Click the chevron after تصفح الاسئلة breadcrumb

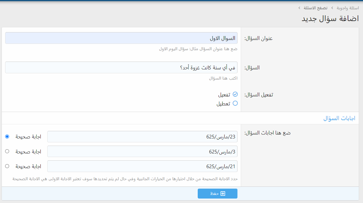[299, 8]
